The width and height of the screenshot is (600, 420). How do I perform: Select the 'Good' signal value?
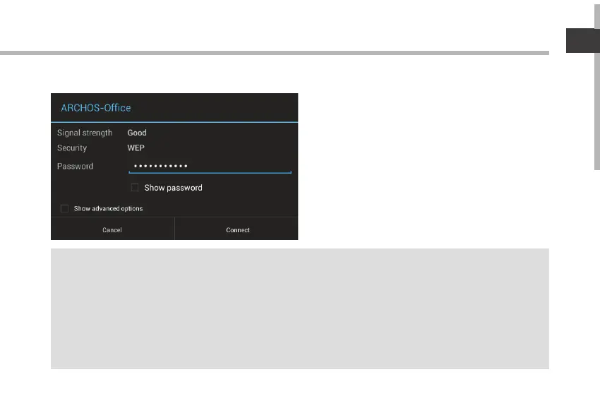point(137,133)
